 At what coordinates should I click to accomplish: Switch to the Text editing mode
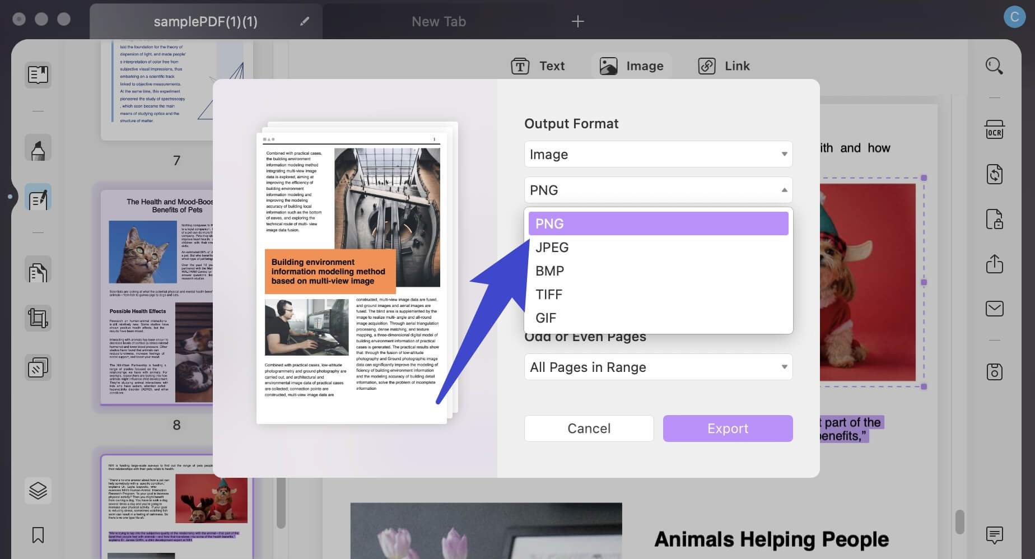pos(539,66)
